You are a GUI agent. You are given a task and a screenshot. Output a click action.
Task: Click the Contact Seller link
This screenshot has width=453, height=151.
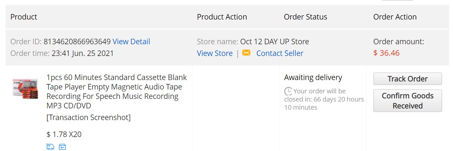click(x=280, y=53)
